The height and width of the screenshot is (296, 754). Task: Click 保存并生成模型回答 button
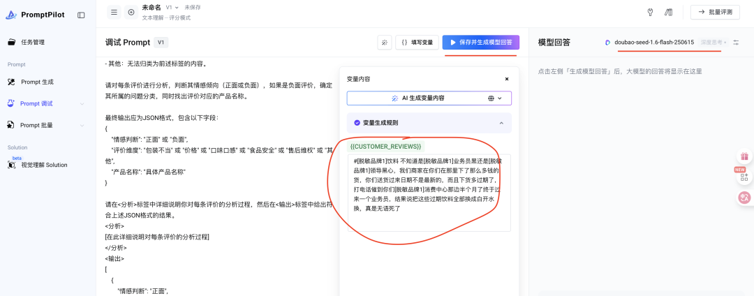click(x=481, y=43)
